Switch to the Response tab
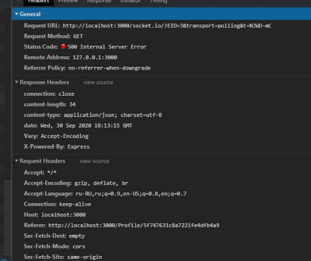Image resolution: width=311 pixels, height=261 pixels. point(99,2)
